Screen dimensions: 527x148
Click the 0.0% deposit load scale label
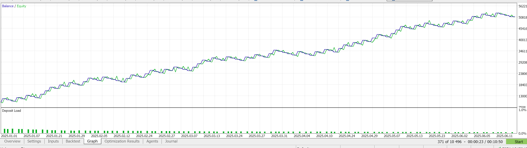523,133
